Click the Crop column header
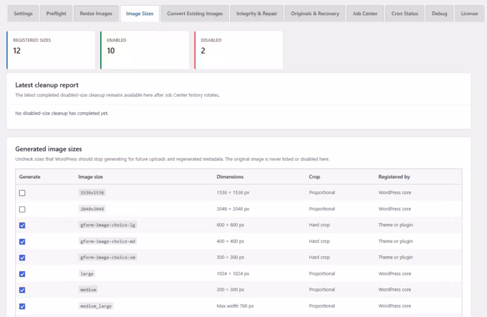 click(x=315, y=177)
